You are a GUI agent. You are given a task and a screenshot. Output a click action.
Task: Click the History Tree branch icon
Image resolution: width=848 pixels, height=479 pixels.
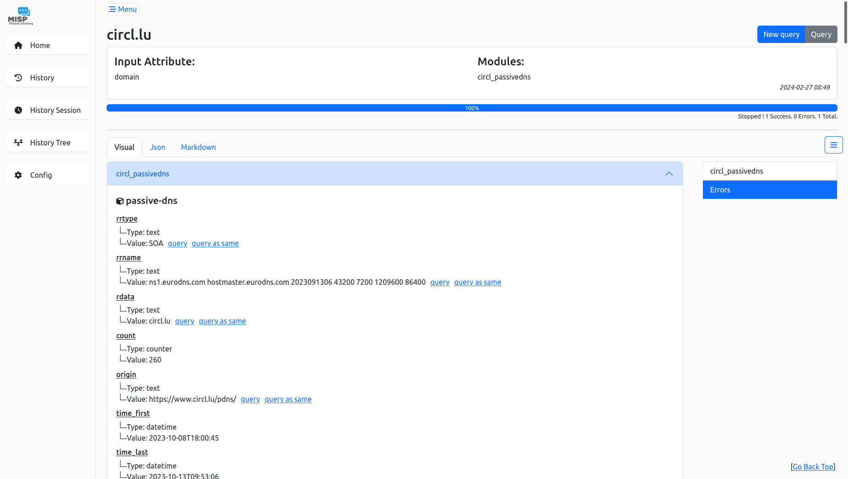pyautogui.click(x=18, y=143)
